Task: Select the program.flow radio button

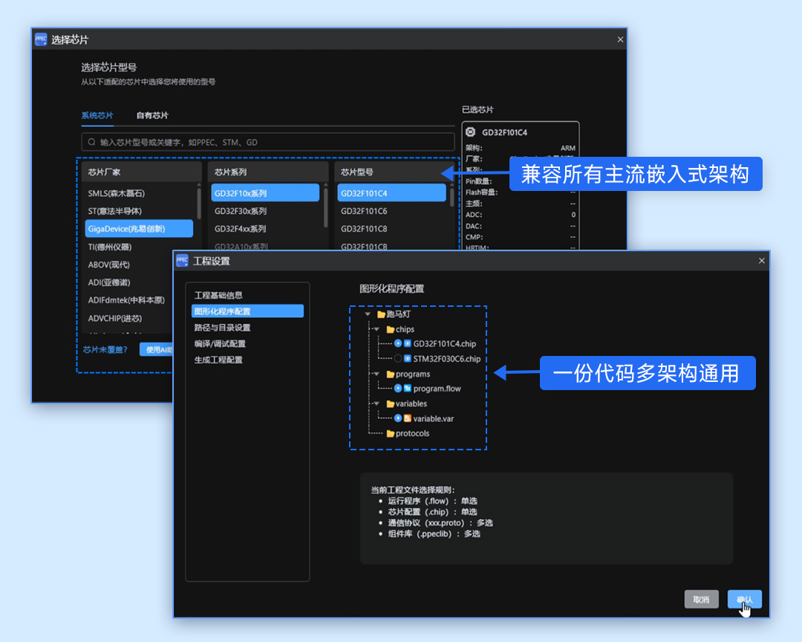Action: tap(398, 389)
